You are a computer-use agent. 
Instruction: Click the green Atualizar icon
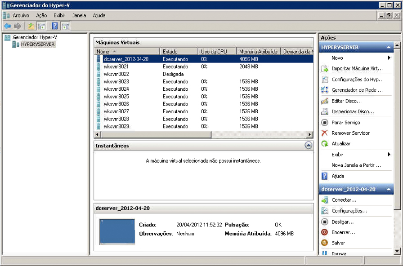325,144
